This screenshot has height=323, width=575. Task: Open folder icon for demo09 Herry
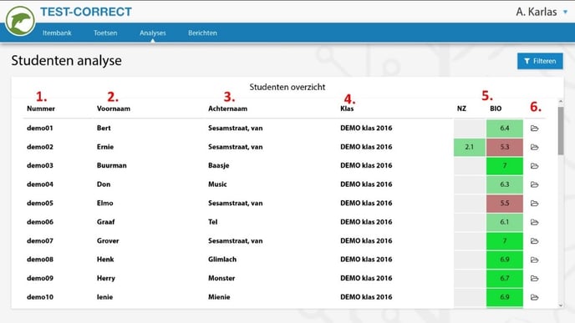click(534, 278)
